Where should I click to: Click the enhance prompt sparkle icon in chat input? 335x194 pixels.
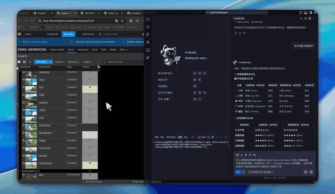[x=306, y=172]
